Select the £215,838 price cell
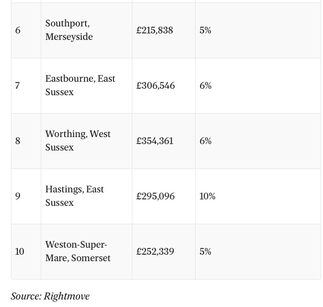 [155, 30]
